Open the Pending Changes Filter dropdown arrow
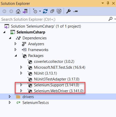The image size is (116, 117). click(x=40, y=11)
